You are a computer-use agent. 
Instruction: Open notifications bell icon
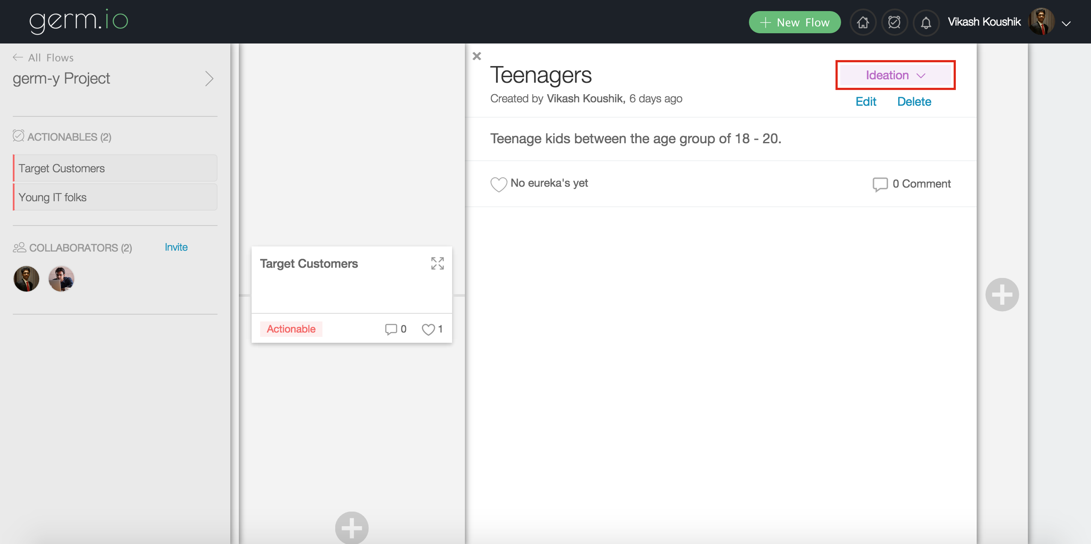(926, 22)
